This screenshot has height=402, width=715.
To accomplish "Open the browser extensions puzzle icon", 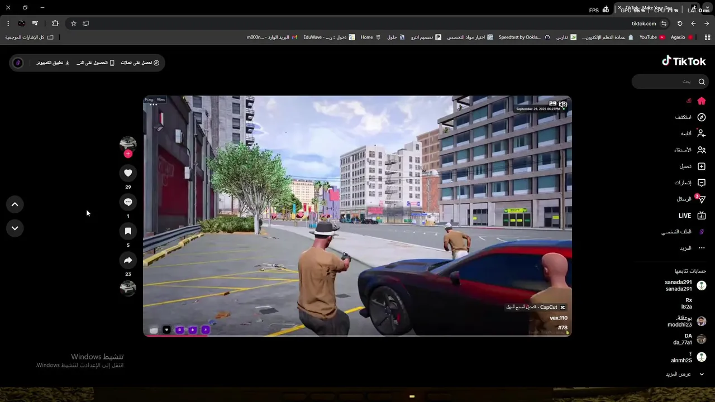I will (x=55, y=23).
